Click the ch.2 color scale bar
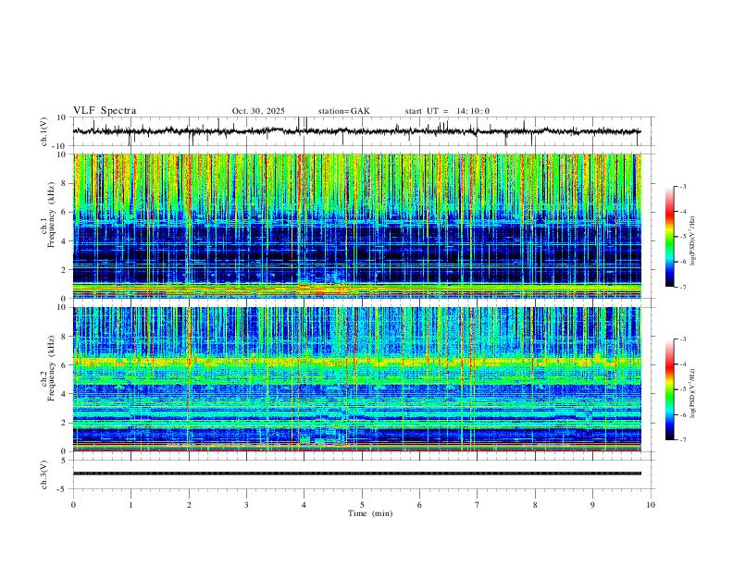Screen dimensions: 733x566 (670, 389)
